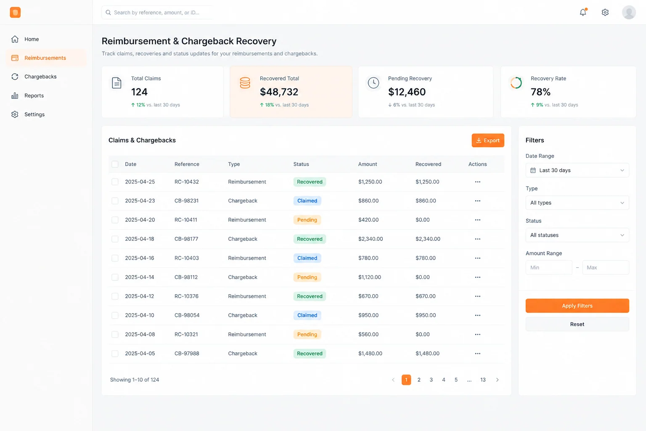This screenshot has height=431, width=646.
Task: Open the user avatar profile
Action: [x=629, y=12]
